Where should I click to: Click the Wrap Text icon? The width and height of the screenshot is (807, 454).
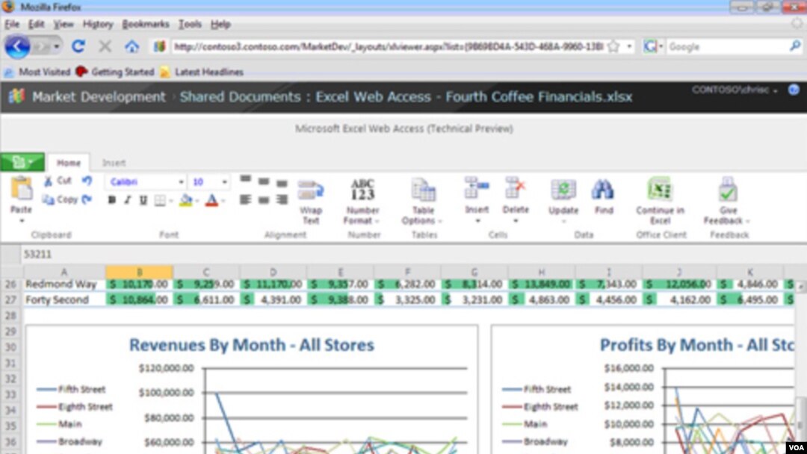click(311, 190)
